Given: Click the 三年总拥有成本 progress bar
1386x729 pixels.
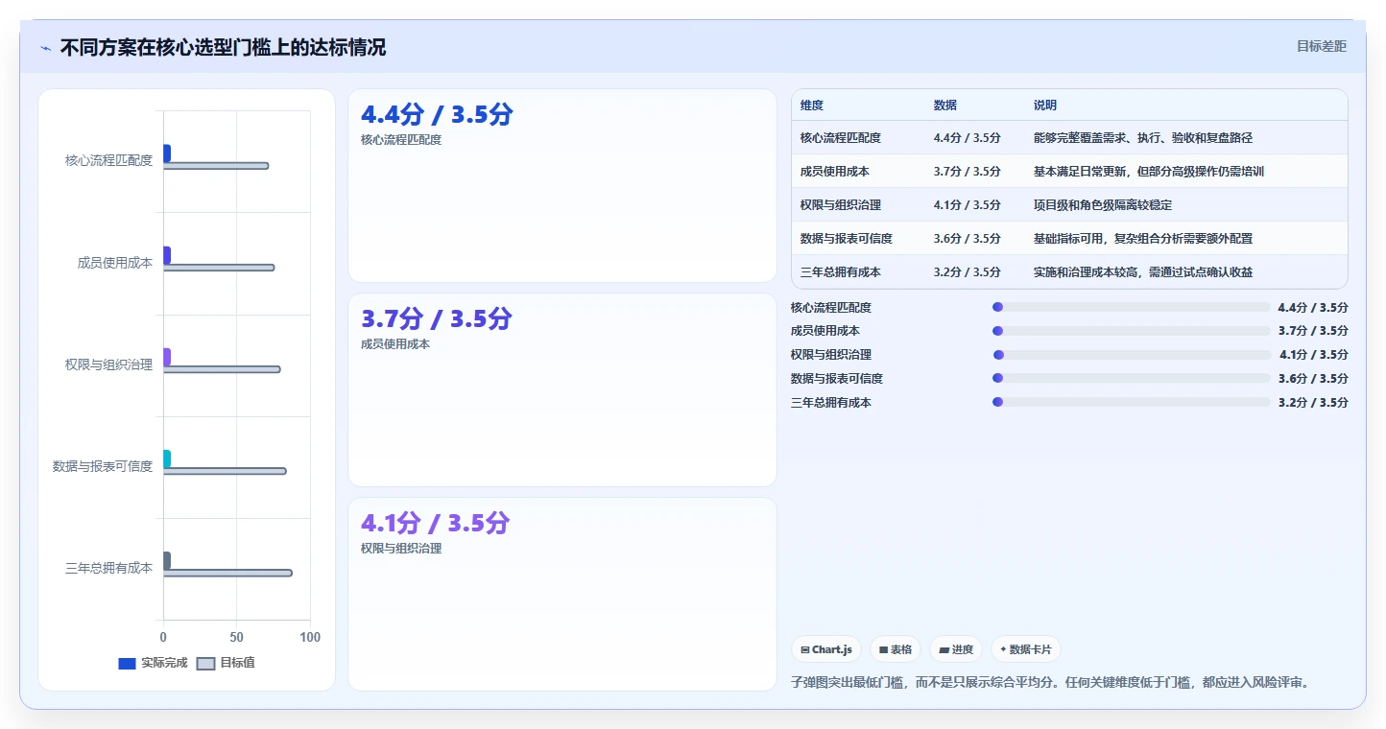Looking at the screenshot, I should coord(1132,403).
